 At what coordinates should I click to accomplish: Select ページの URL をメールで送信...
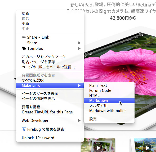pos(50,67)
